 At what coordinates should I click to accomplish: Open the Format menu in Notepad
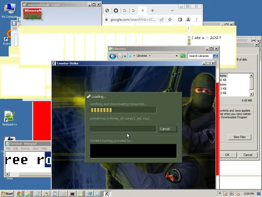coord(25,149)
